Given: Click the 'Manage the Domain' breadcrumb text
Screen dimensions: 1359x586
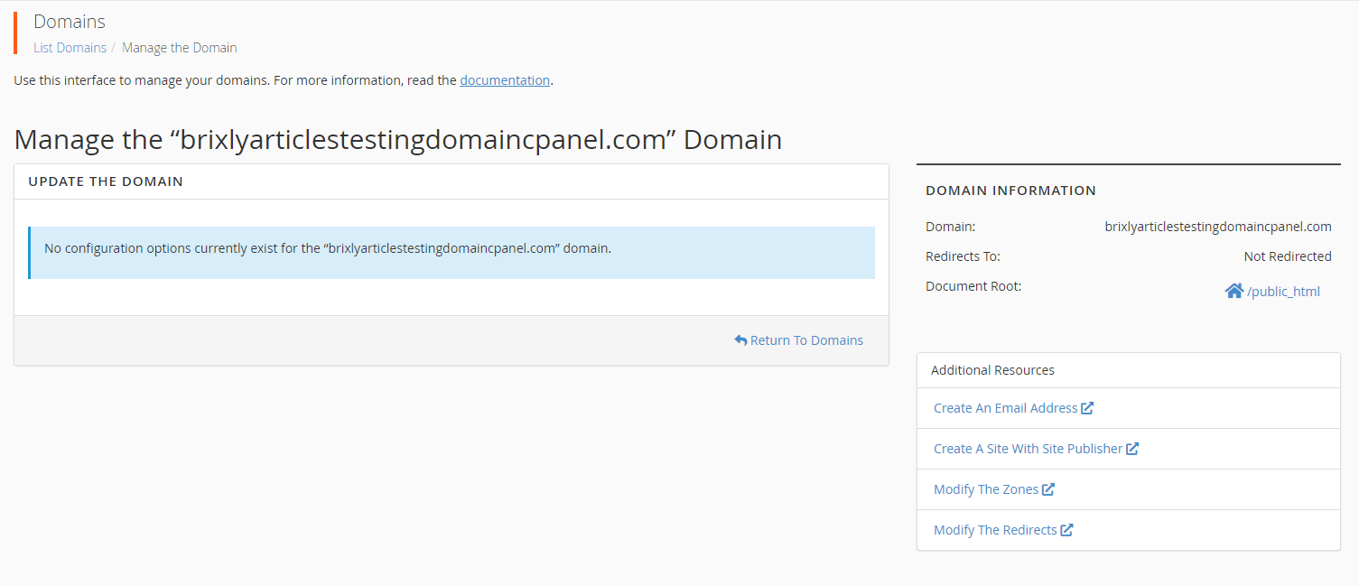Looking at the screenshot, I should pos(180,48).
